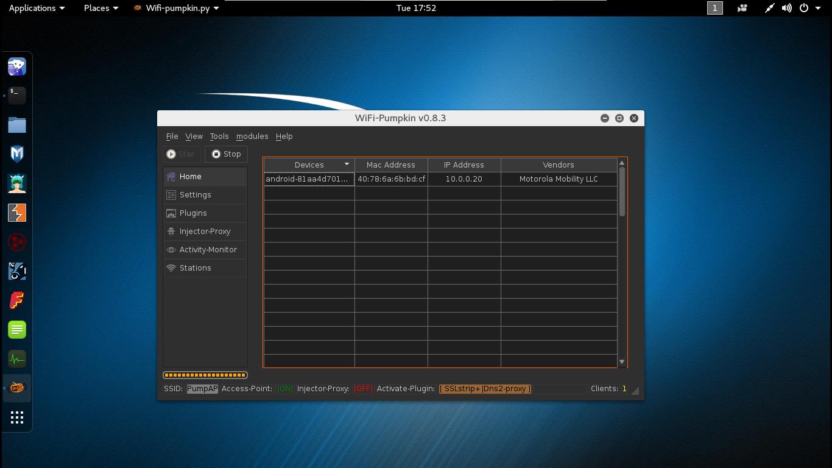
Task: Open the Injector-Proxy tab
Action: 205,232
